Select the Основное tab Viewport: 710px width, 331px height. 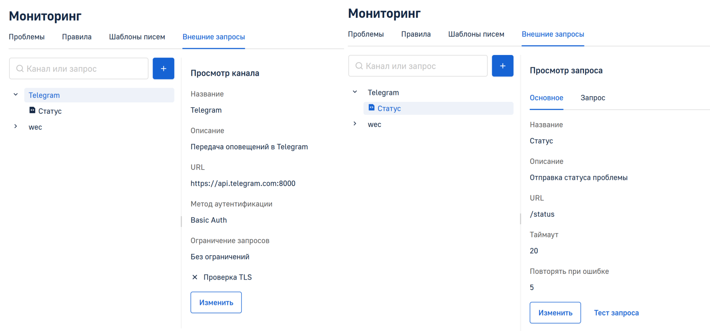coord(546,98)
